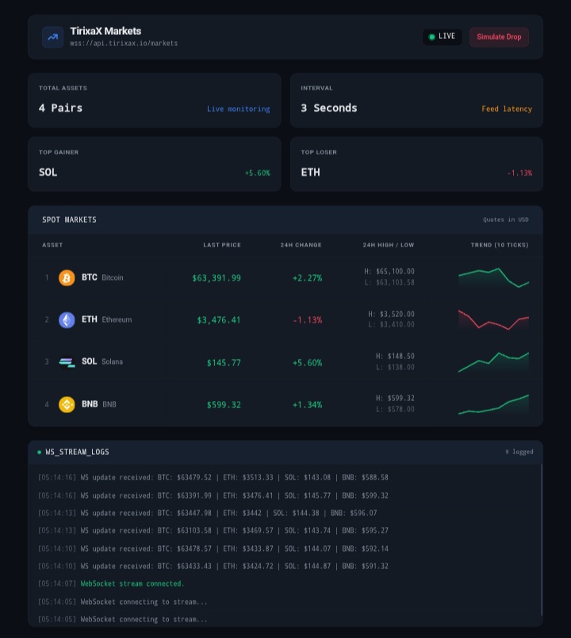Click the TirixaX trend logo icon
Screen dimensions: 571x638
(52, 37)
